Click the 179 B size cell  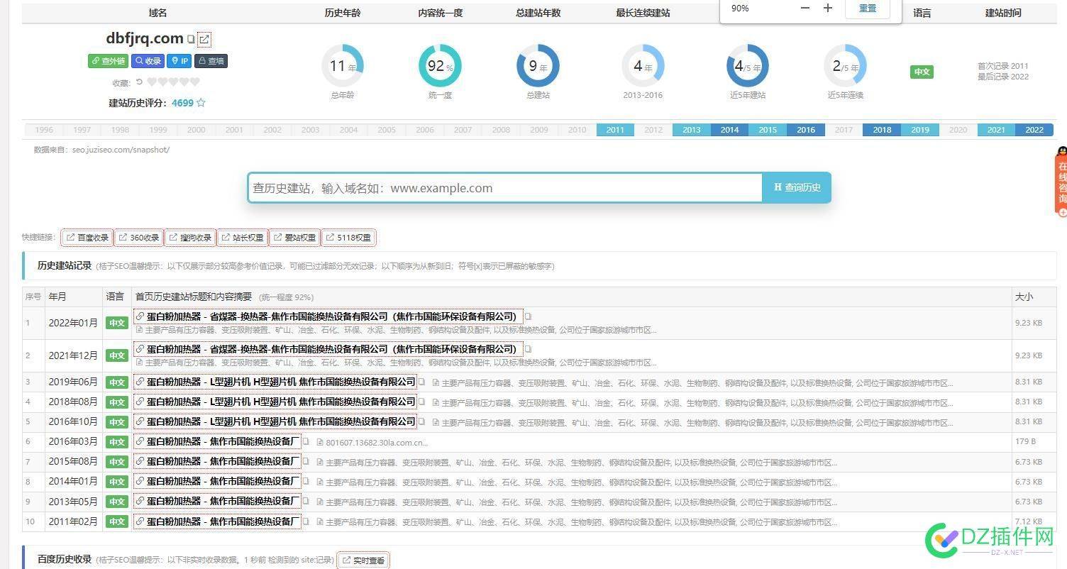click(1026, 441)
